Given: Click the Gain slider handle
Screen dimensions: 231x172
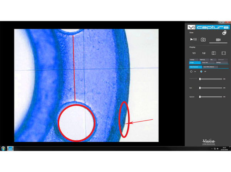Looking at the screenshot, I should pos(200,88).
